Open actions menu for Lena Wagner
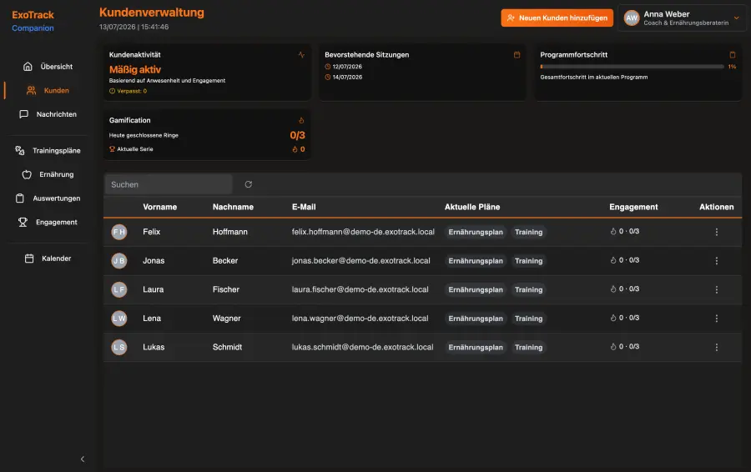The height and width of the screenshot is (472, 751). (x=717, y=319)
